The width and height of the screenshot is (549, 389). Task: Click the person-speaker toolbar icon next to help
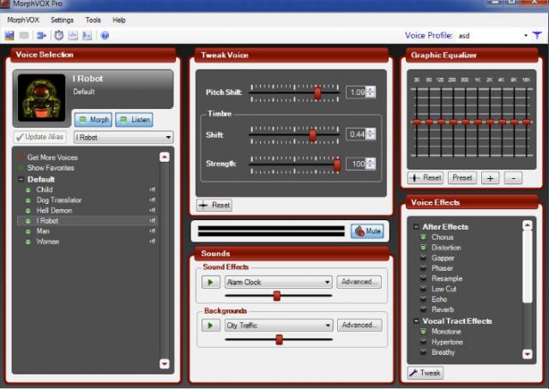pyautogui.click(x=87, y=35)
